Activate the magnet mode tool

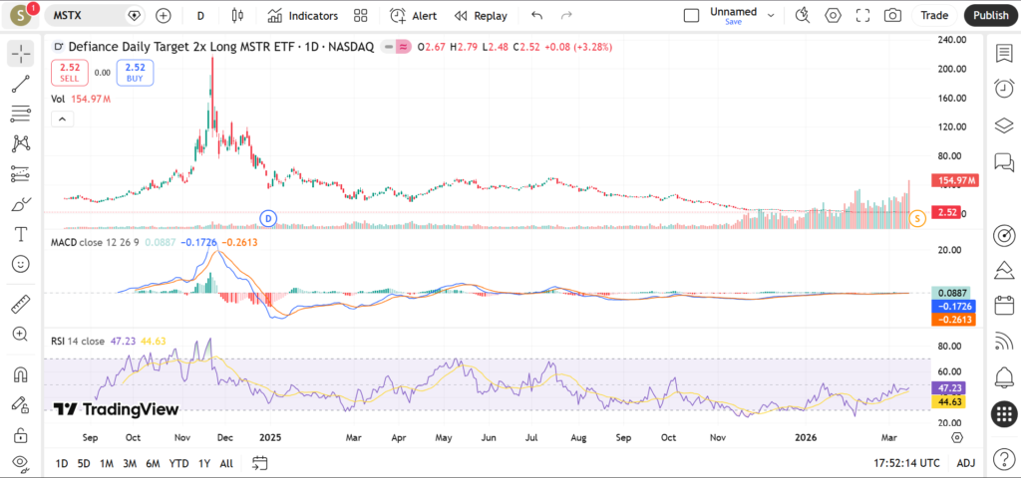[20, 375]
